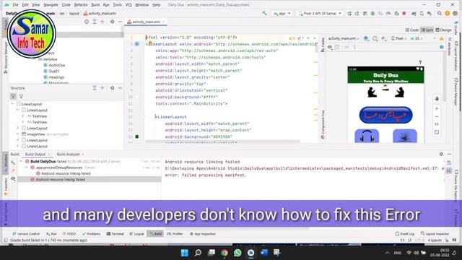Select the Build Analyzer tab
462x260 pixels.
click(69, 154)
